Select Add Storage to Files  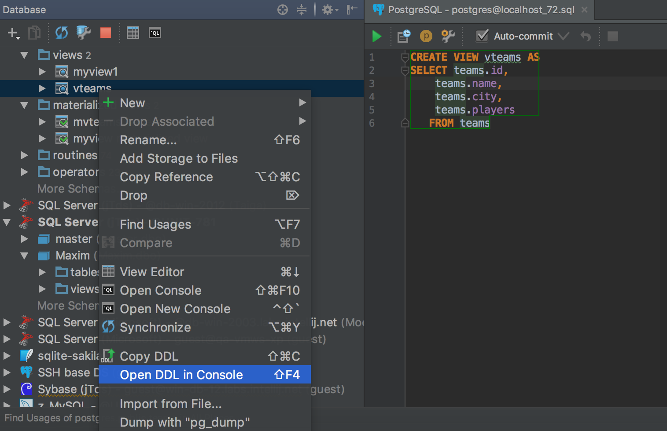205,158
